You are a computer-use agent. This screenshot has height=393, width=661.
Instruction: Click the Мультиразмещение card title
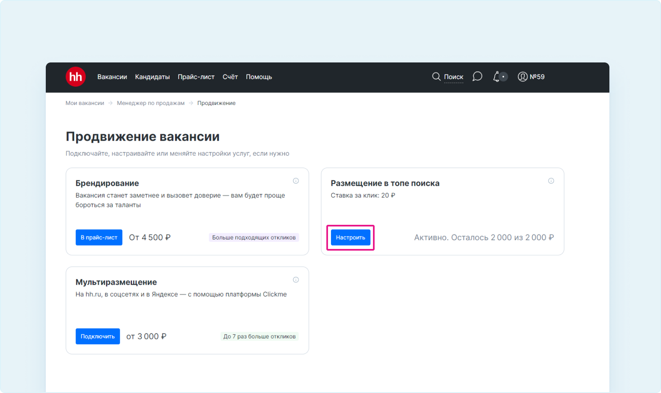[x=116, y=282]
